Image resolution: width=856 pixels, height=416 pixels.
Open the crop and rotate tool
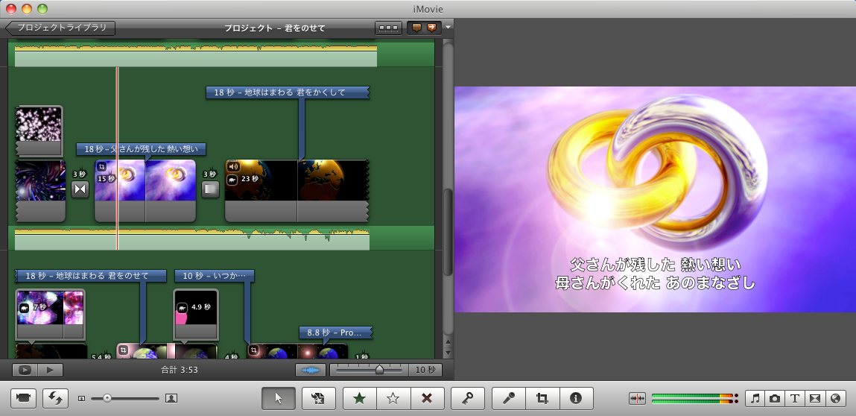point(542,398)
